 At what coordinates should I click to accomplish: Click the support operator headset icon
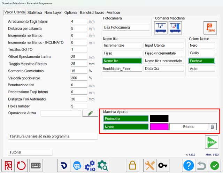[x=77, y=165]
